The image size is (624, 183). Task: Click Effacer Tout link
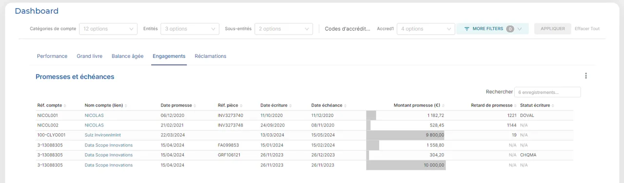[587, 29]
